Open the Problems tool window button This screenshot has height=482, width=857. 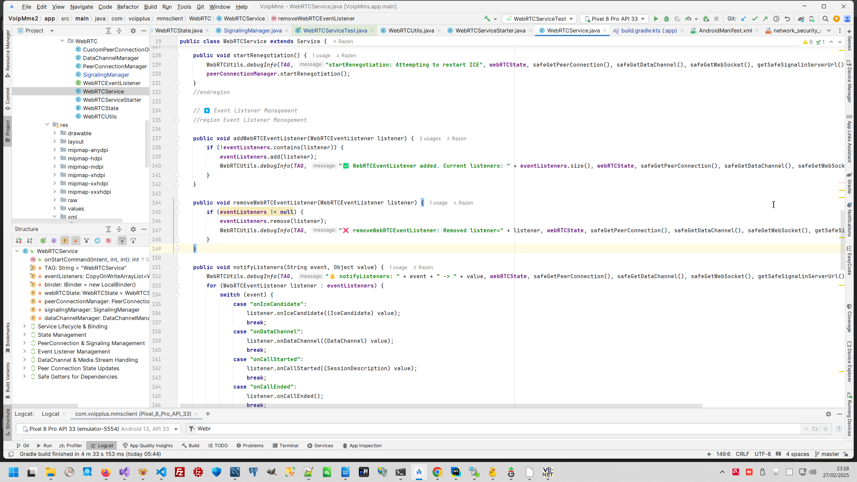point(250,446)
